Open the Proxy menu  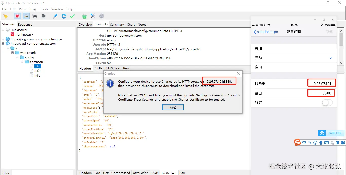click(33, 9)
